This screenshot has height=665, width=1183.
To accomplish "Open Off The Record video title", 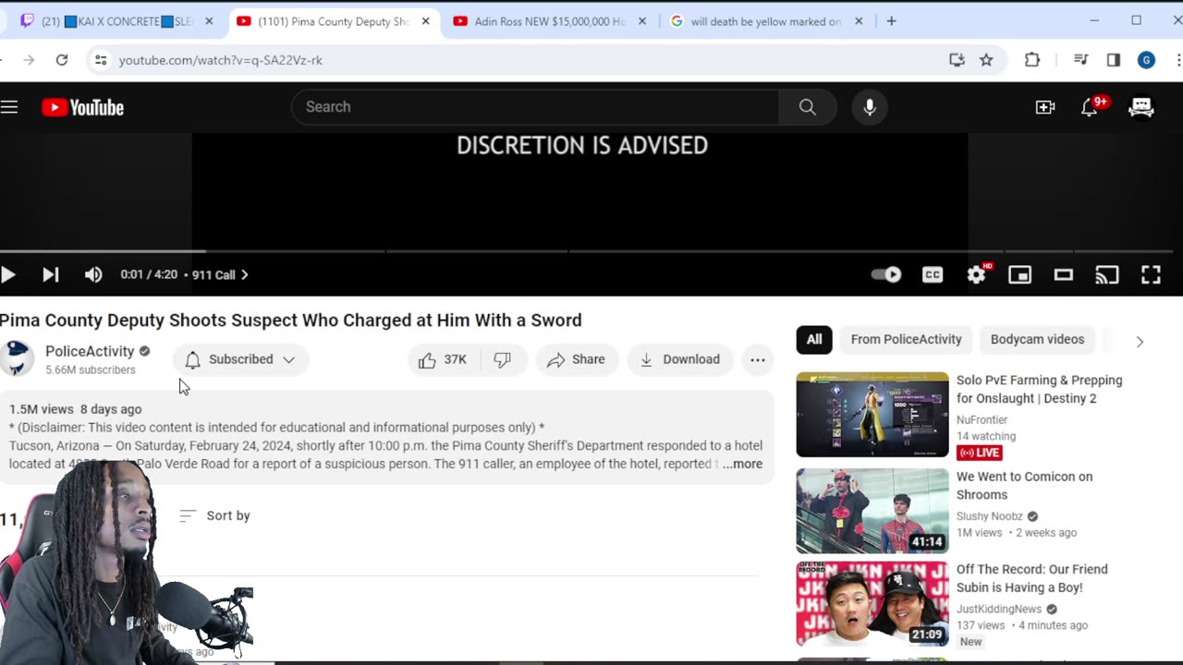I will 1032,578.
